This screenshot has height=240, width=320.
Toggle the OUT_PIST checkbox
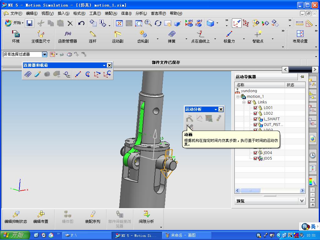click(255, 125)
